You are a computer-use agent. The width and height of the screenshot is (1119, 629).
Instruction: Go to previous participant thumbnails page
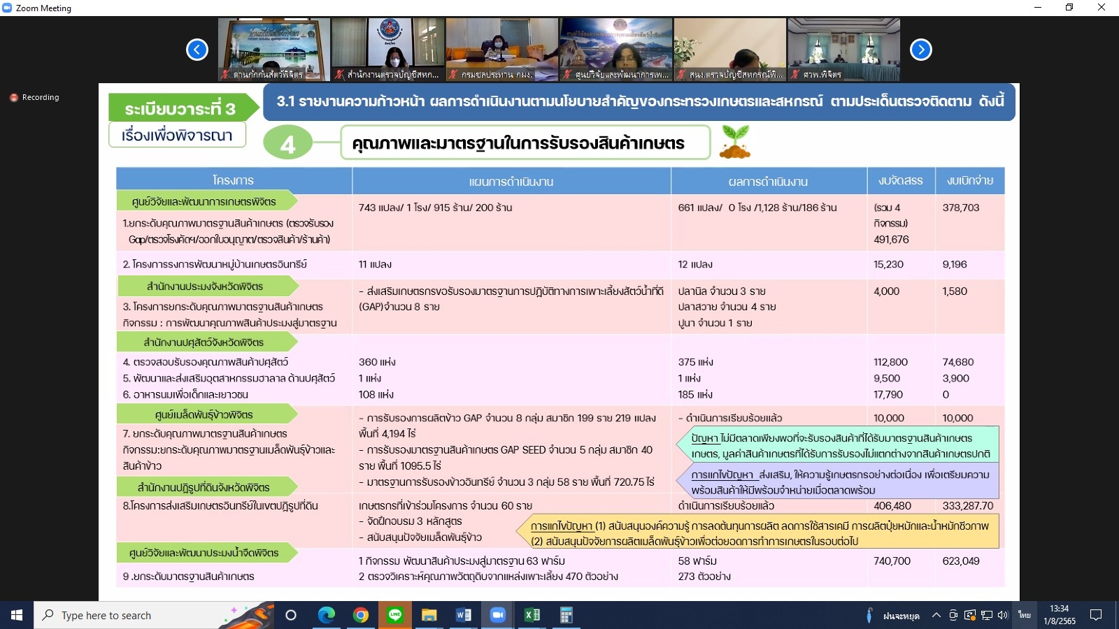(x=197, y=50)
